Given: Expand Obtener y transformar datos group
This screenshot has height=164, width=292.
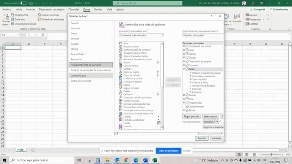Looking at the screenshot, I should (191, 73).
